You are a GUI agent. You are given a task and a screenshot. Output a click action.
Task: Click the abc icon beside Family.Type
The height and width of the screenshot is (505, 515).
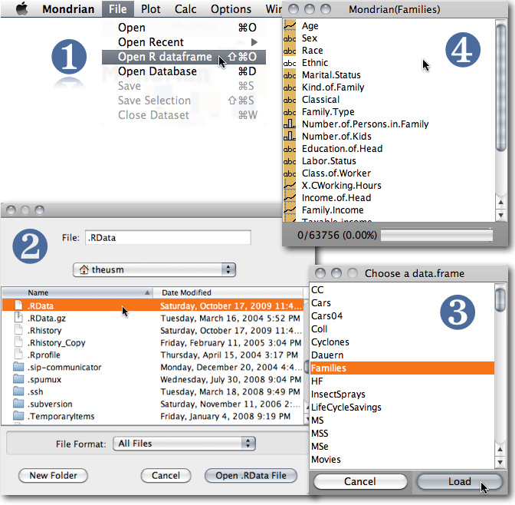(290, 112)
